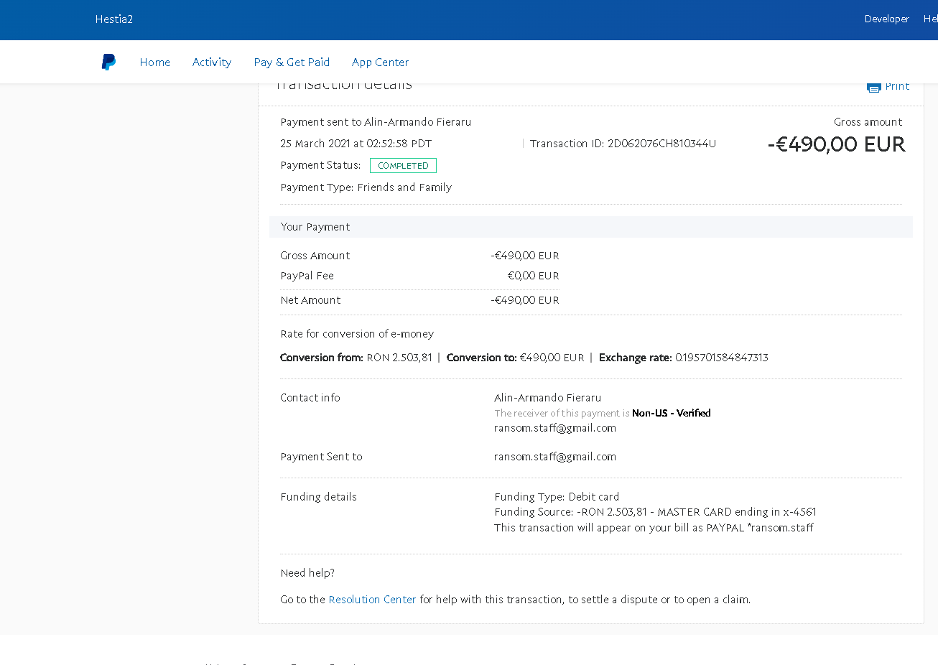
Task: Click the email in the Payment Sent to row
Action: tap(555, 457)
